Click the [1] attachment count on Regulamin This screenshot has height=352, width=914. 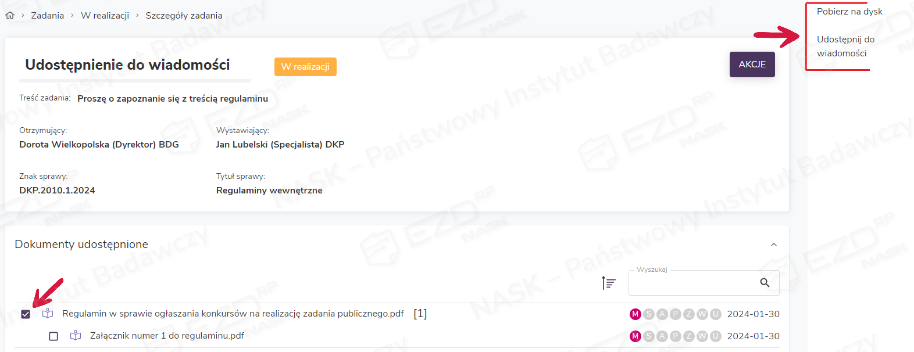click(420, 314)
